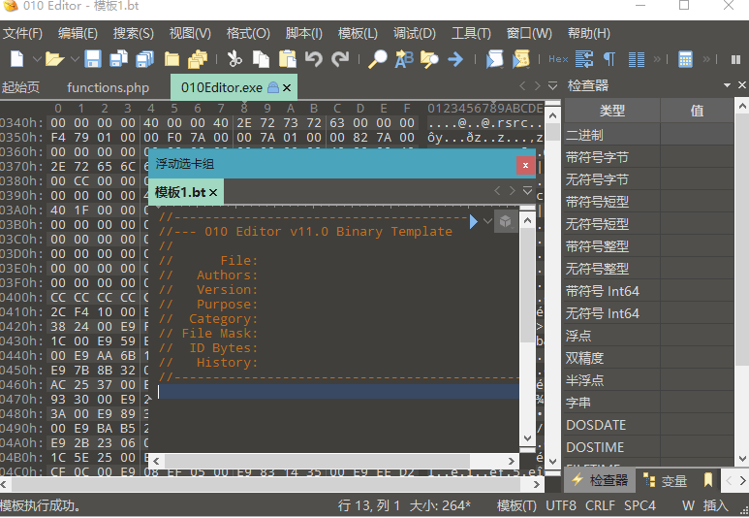
Task: Click the Save As toolbar icon
Action: pos(118,59)
